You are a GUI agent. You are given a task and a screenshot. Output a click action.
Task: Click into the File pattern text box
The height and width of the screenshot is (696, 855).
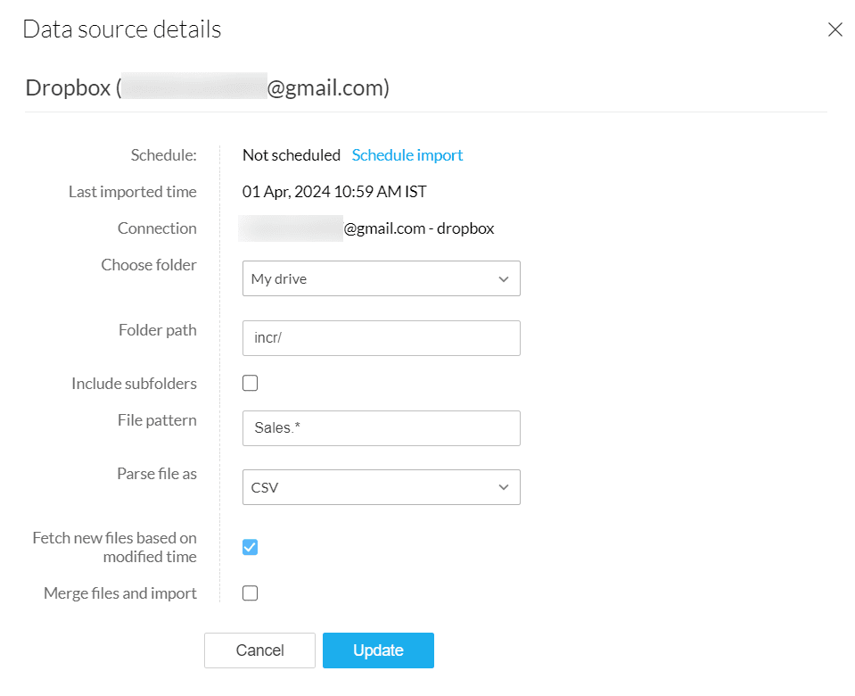pos(381,428)
